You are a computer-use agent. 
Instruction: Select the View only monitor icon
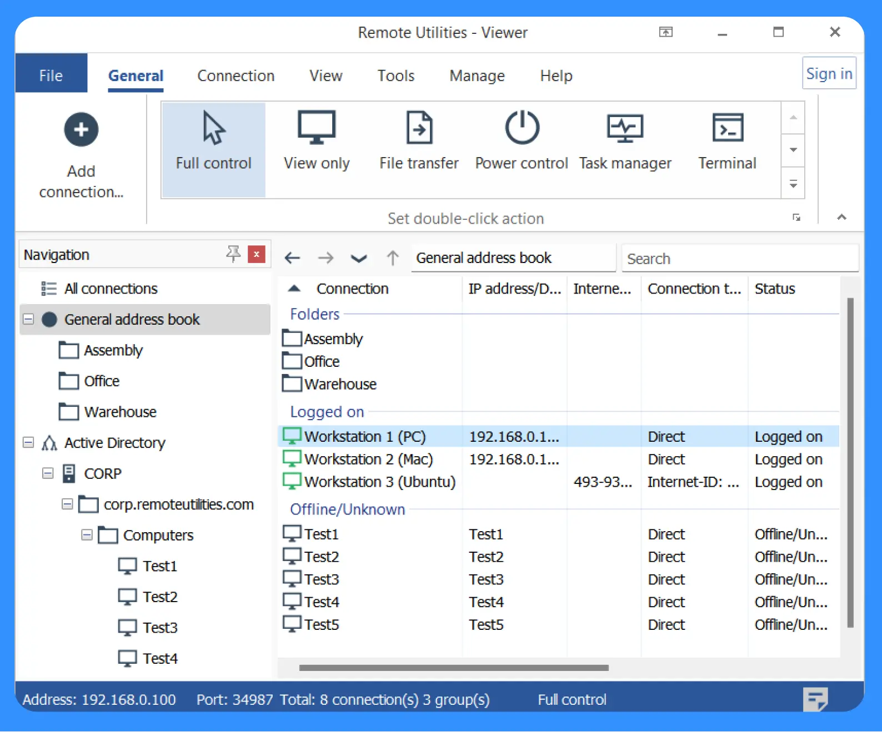(x=317, y=128)
